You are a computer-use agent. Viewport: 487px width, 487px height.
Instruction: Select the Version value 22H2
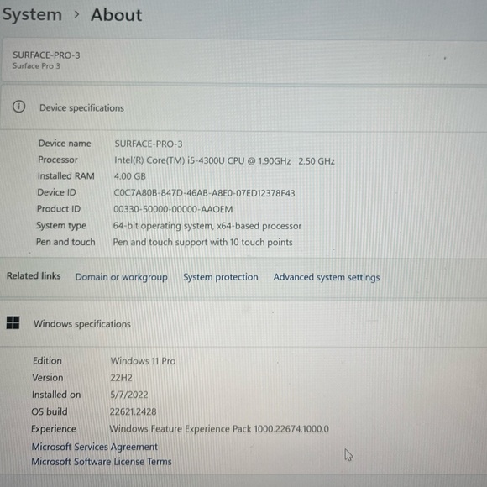pyautogui.click(x=121, y=378)
